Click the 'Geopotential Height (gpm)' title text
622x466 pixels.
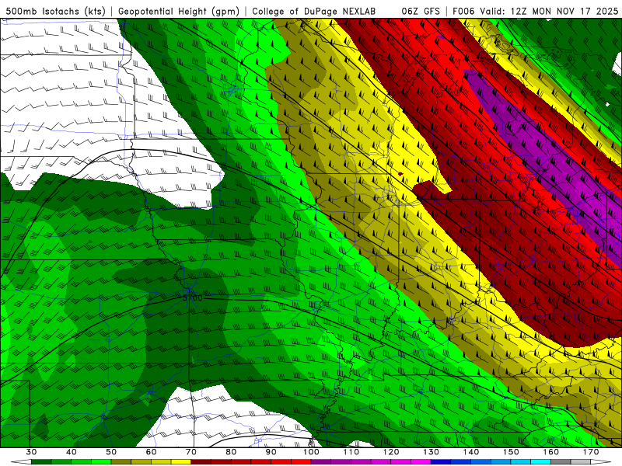tap(179, 11)
